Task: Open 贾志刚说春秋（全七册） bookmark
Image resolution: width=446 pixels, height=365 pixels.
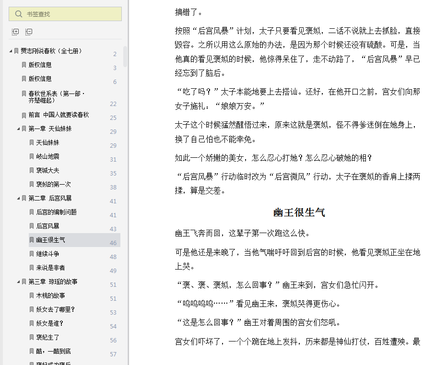Action: [x=51, y=51]
